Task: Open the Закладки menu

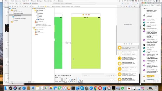Action: [x=40, y=1]
